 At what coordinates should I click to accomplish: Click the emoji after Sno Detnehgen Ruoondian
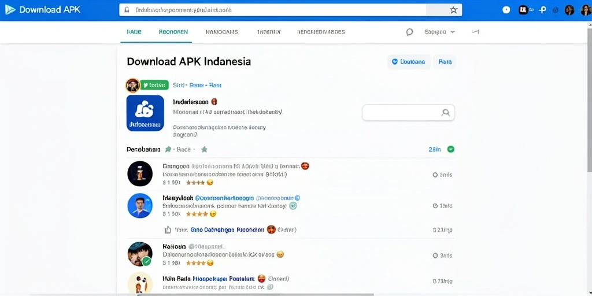coord(271,229)
